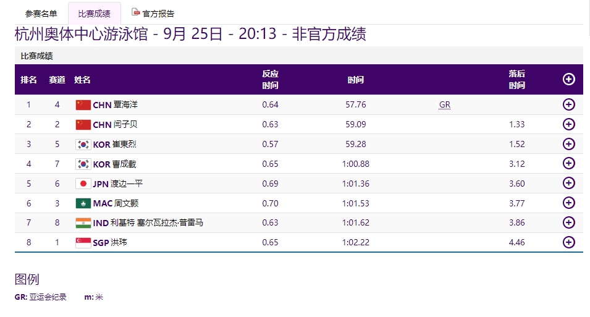The image size is (590, 317).
Task: Expand details for 崔東烈 row
Action: [x=569, y=144]
